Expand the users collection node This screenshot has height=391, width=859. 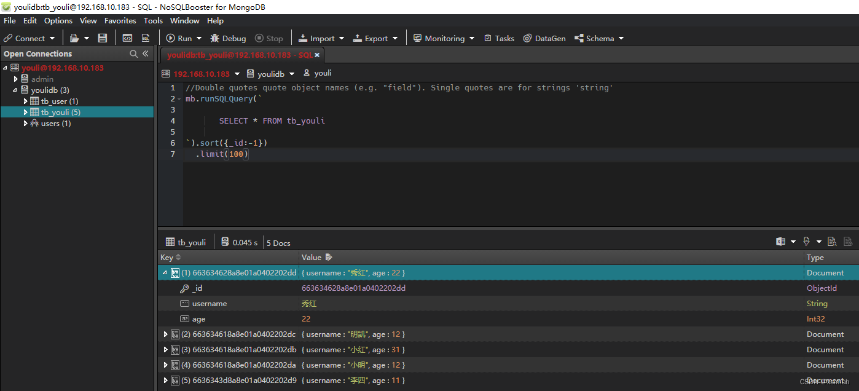(x=26, y=123)
